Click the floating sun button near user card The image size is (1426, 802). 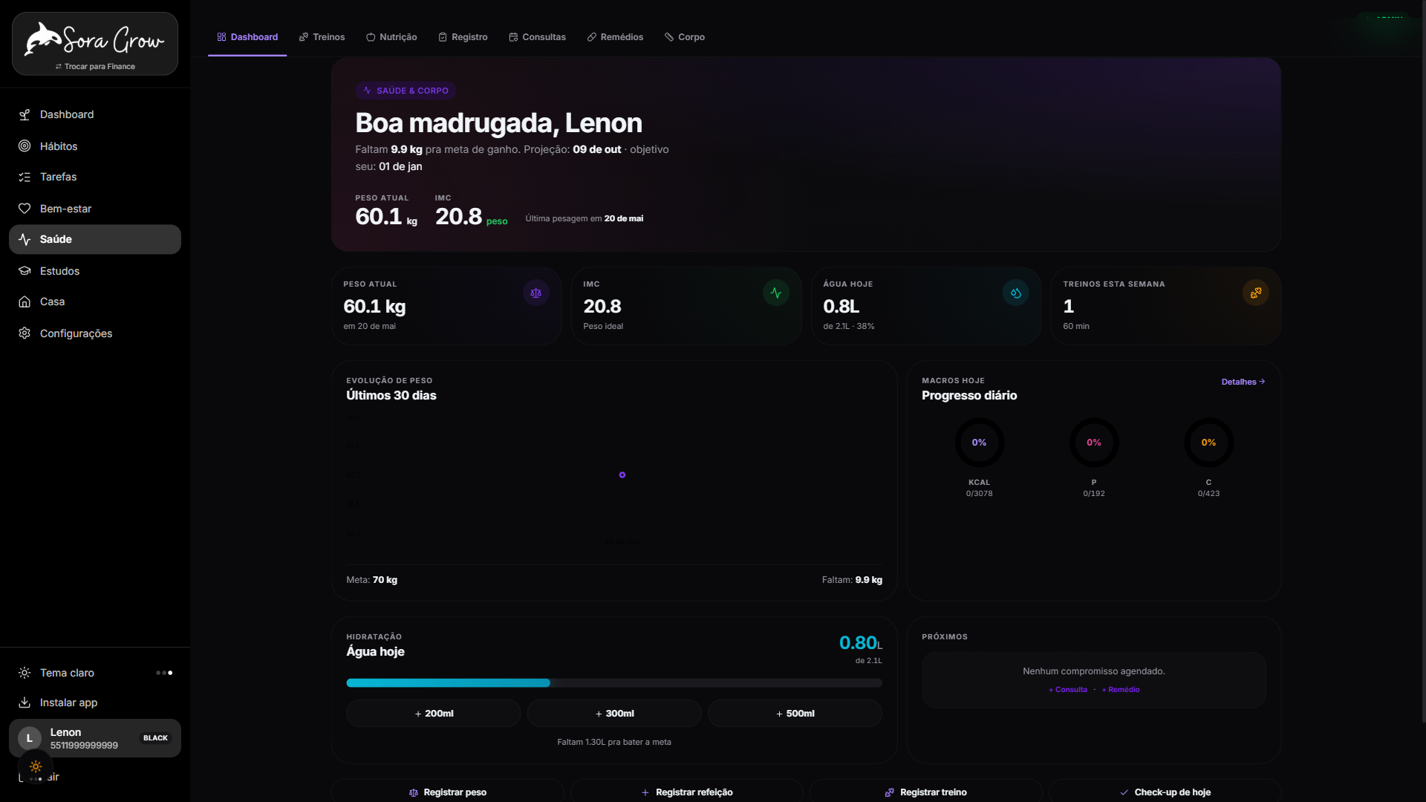click(36, 766)
